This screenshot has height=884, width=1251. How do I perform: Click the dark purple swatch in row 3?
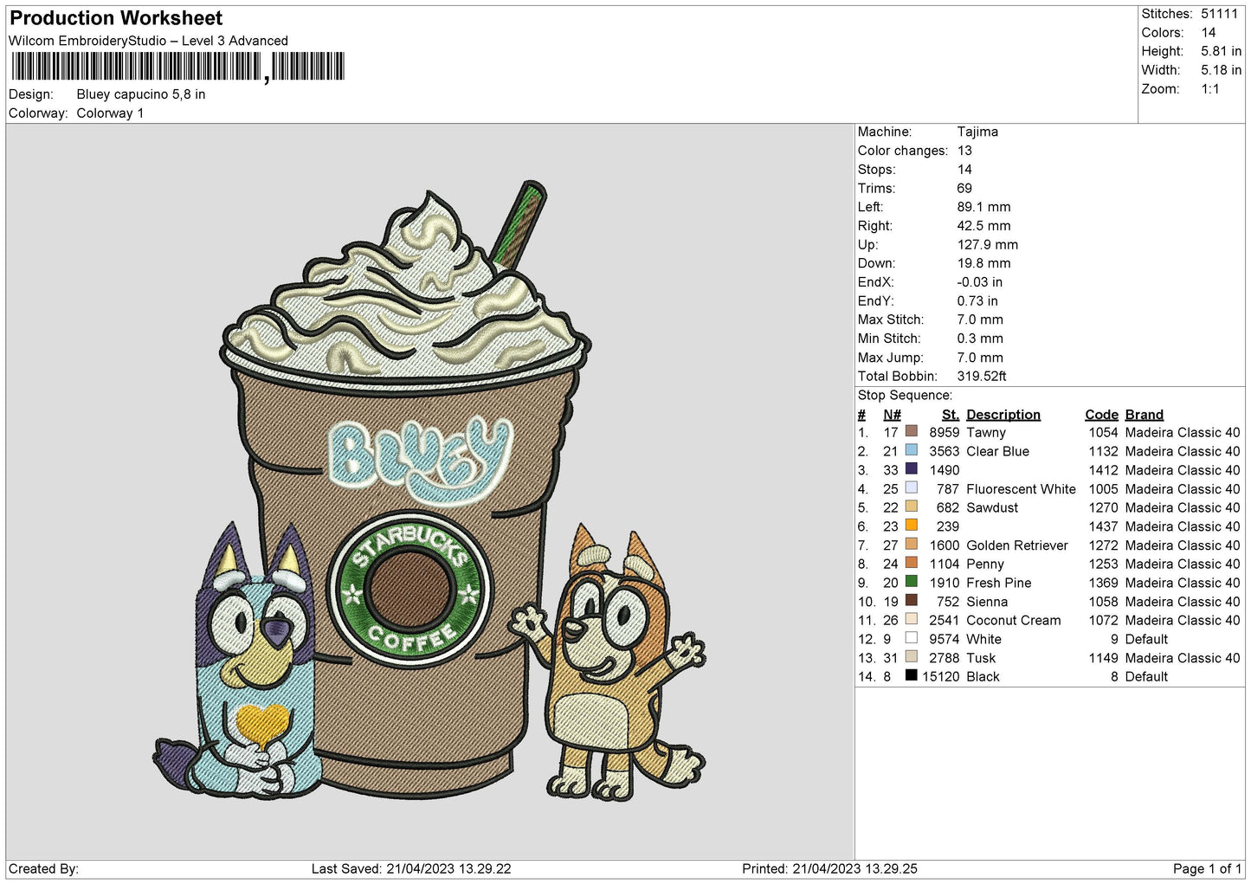[x=911, y=469]
